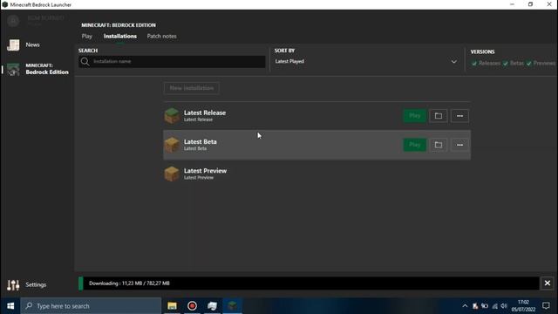Screen dimensions: 558x314
Task: Open more options for Latest Beta
Action: click(x=459, y=145)
